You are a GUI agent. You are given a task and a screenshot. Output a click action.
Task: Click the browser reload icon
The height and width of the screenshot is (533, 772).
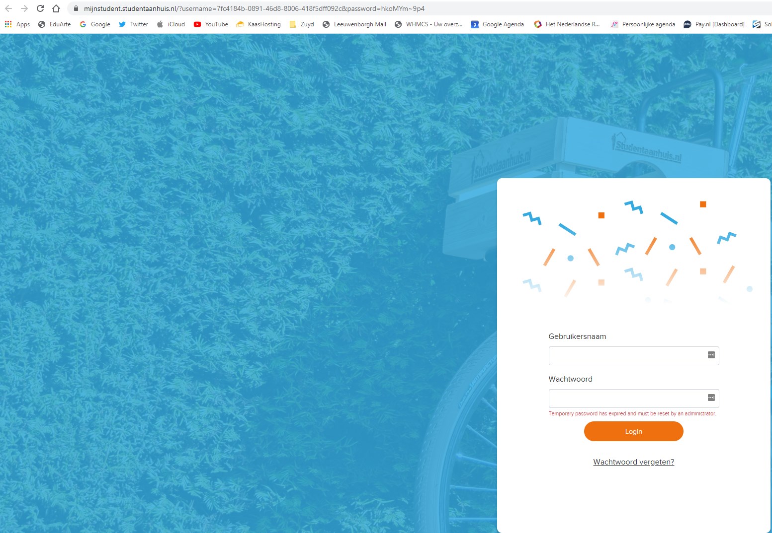[40, 8]
